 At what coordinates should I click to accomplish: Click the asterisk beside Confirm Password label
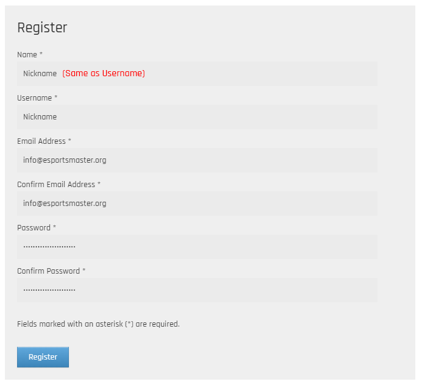click(x=84, y=269)
